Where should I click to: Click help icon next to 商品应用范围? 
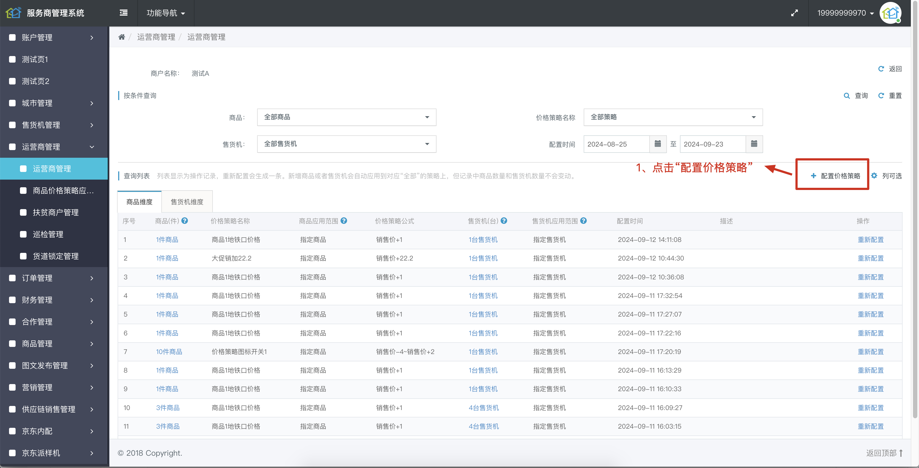344,221
